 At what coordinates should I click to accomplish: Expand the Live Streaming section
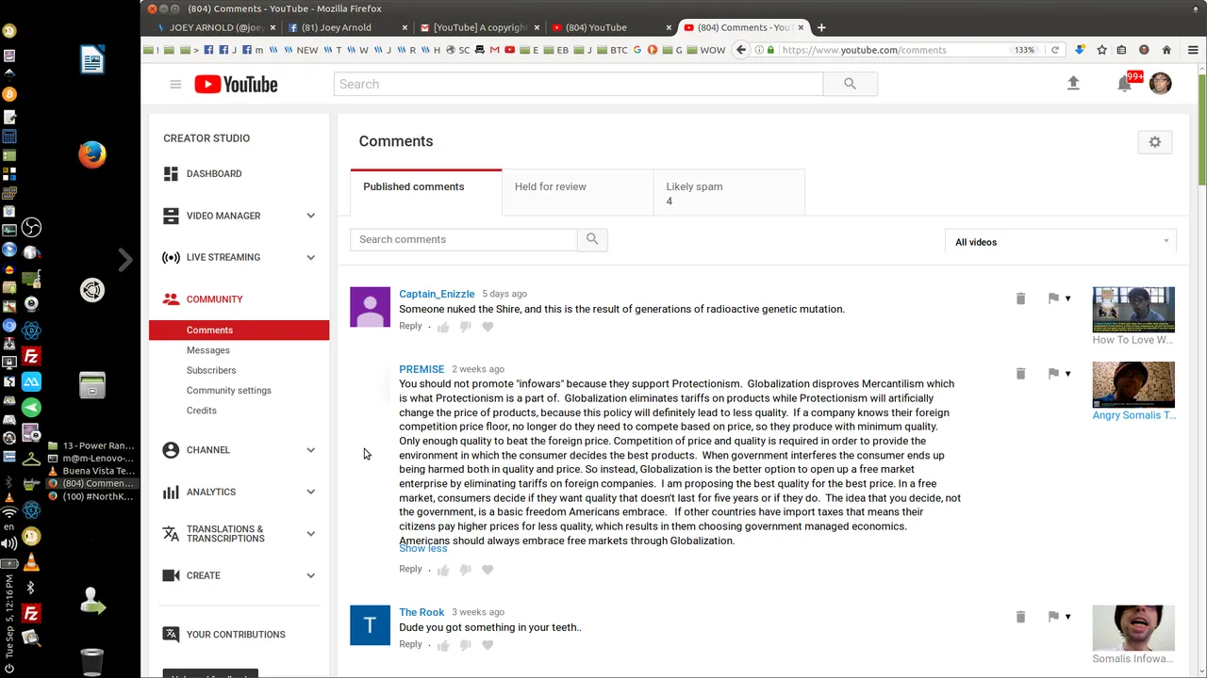point(310,257)
